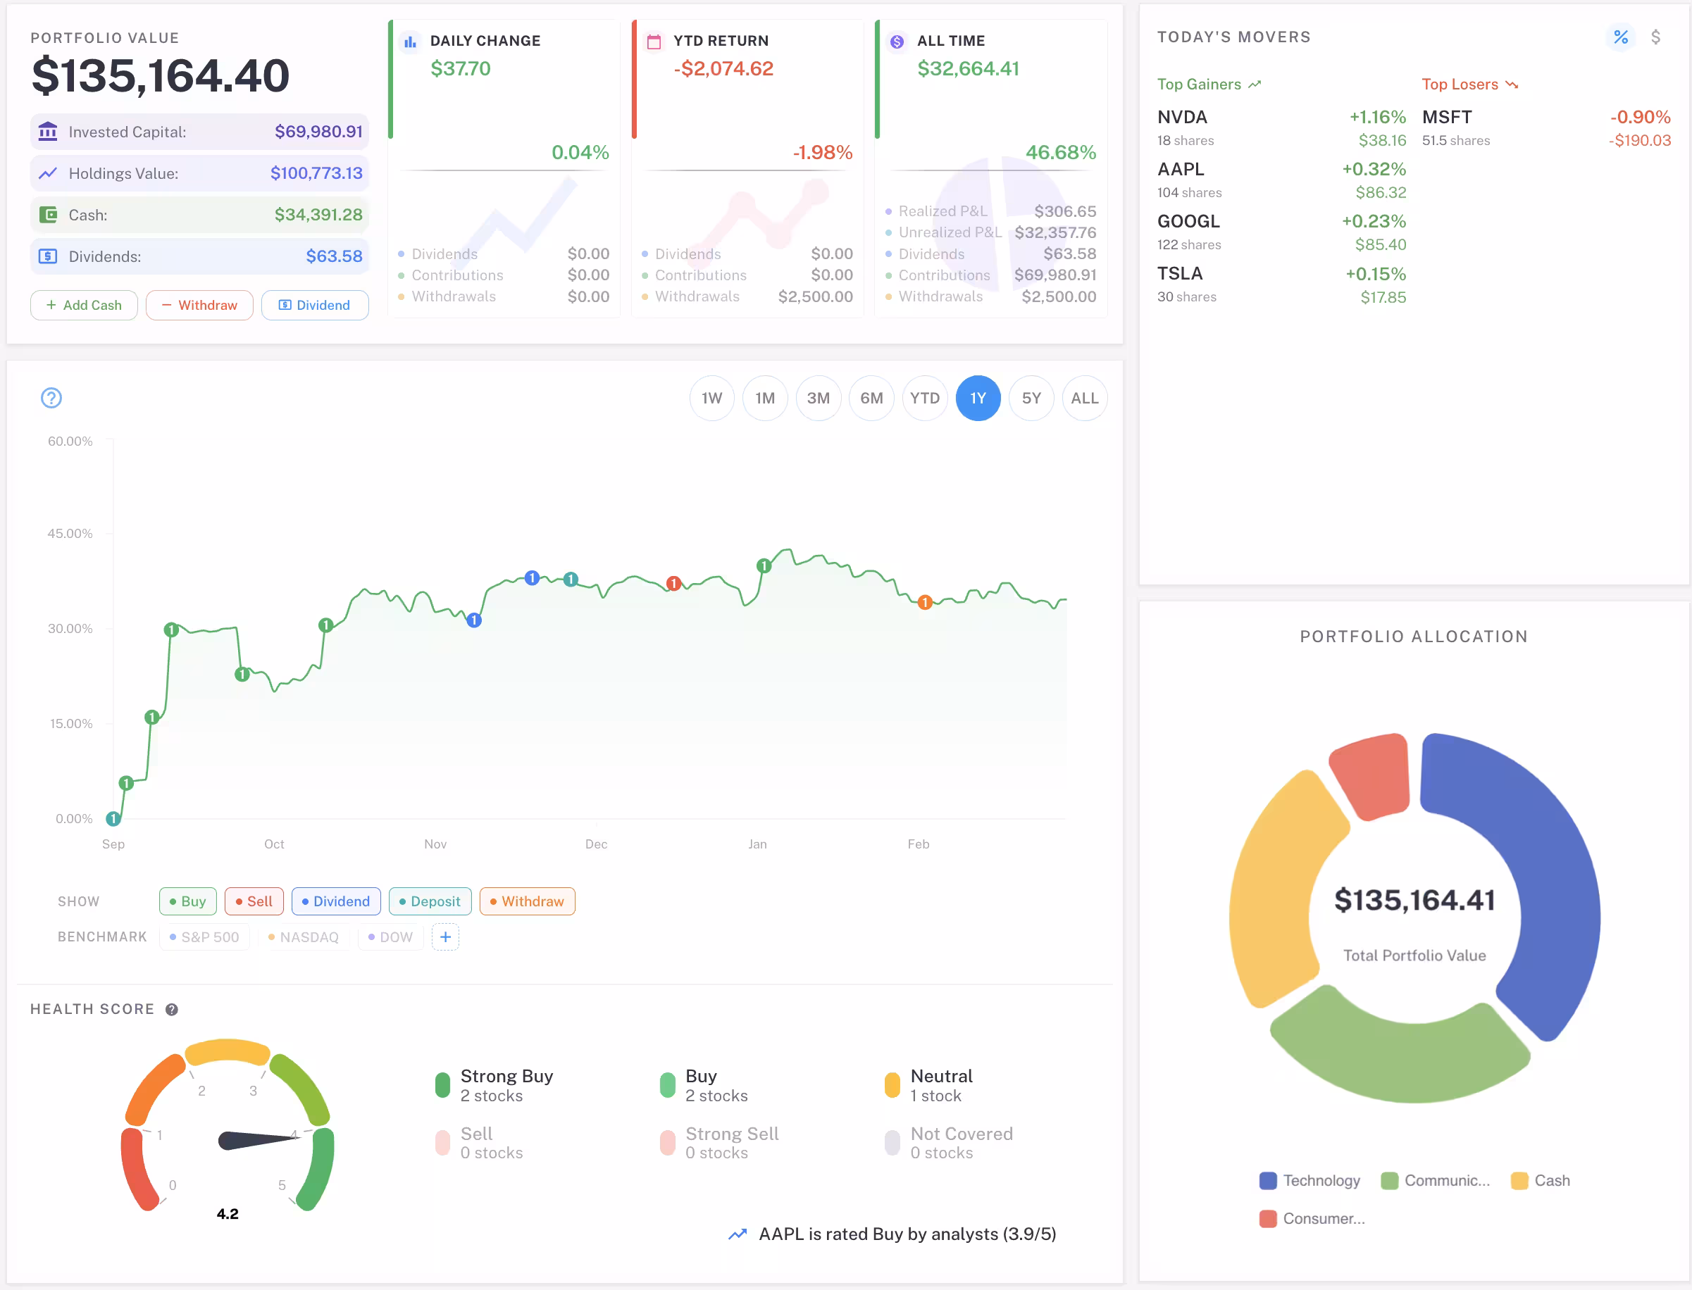The width and height of the screenshot is (1692, 1290).
Task: Click the Invested Capital bank icon
Action: click(48, 131)
